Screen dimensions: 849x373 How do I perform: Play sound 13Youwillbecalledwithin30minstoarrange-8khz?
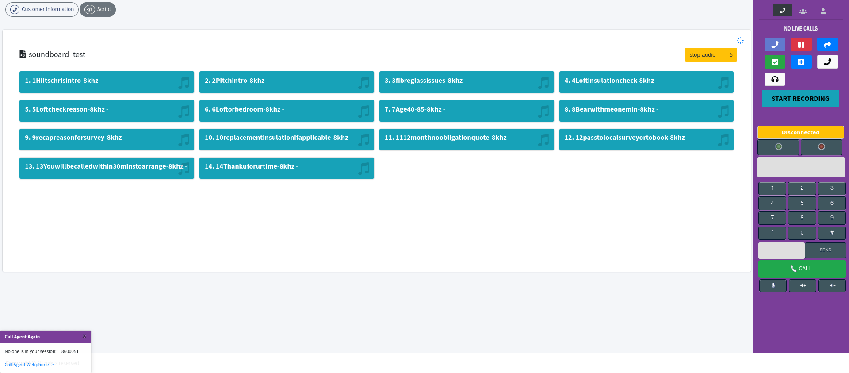[x=107, y=168]
